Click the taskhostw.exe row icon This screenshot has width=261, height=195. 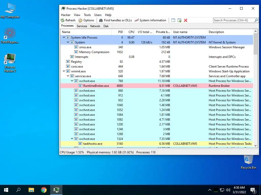pos(80,144)
